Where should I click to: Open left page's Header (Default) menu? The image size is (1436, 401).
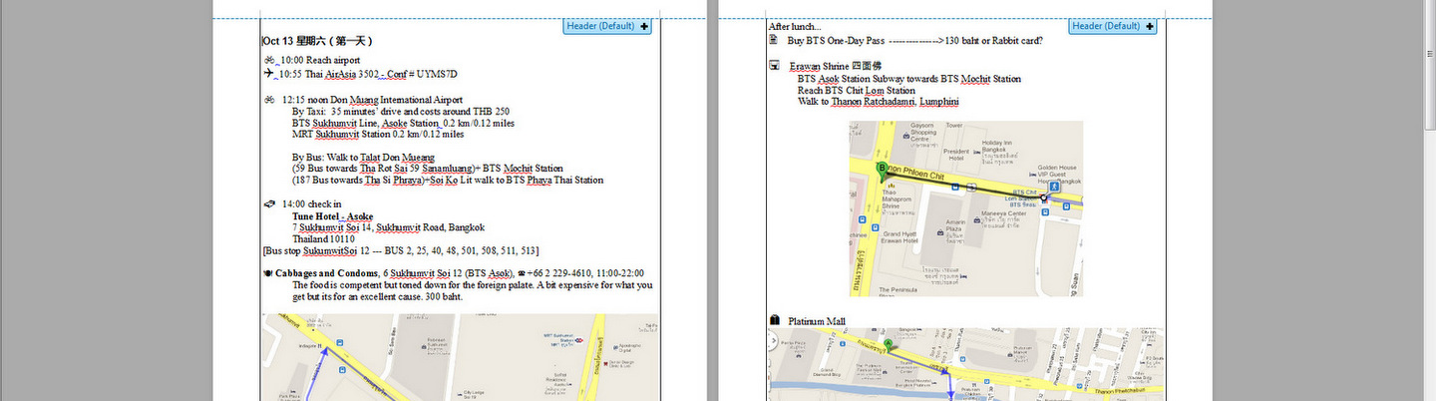[607, 26]
